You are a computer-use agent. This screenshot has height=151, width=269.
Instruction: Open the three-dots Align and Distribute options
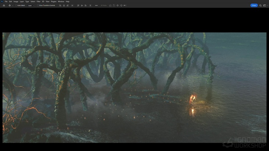96,5
